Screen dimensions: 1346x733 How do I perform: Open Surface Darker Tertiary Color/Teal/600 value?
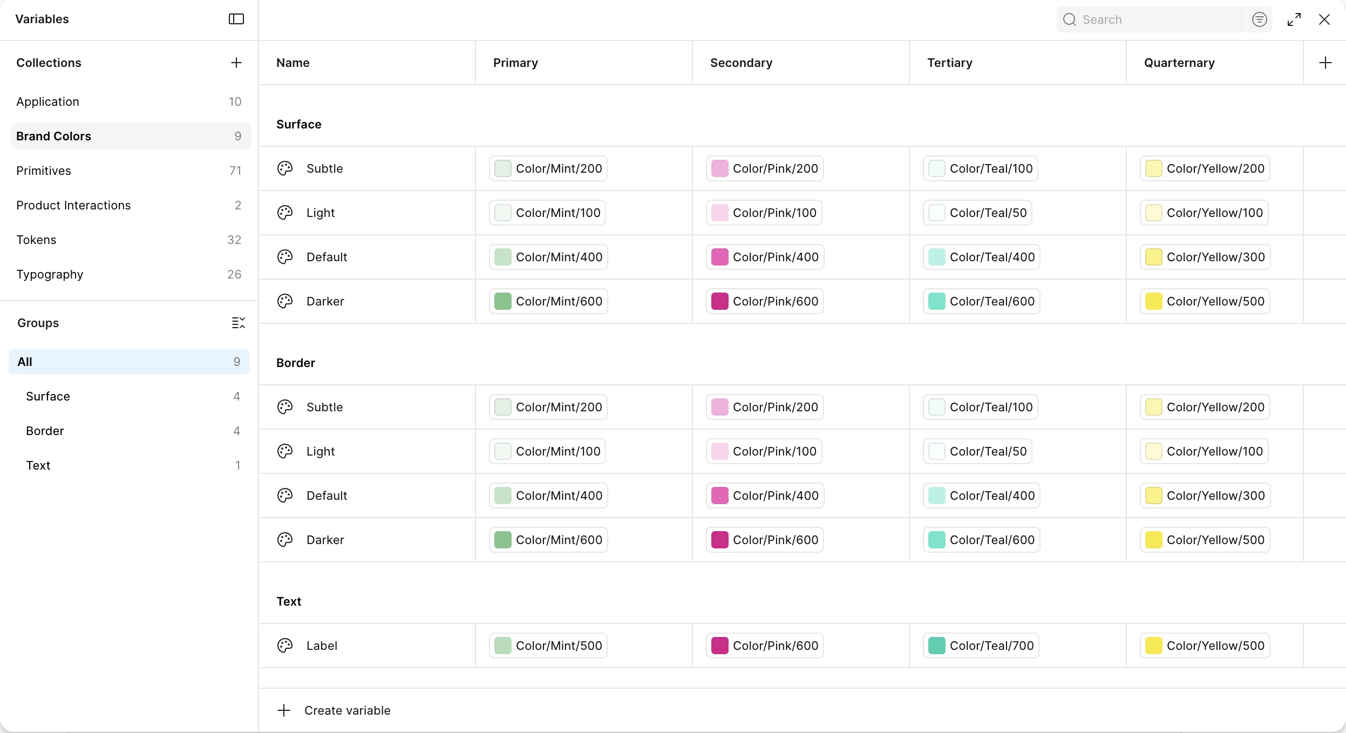981,301
